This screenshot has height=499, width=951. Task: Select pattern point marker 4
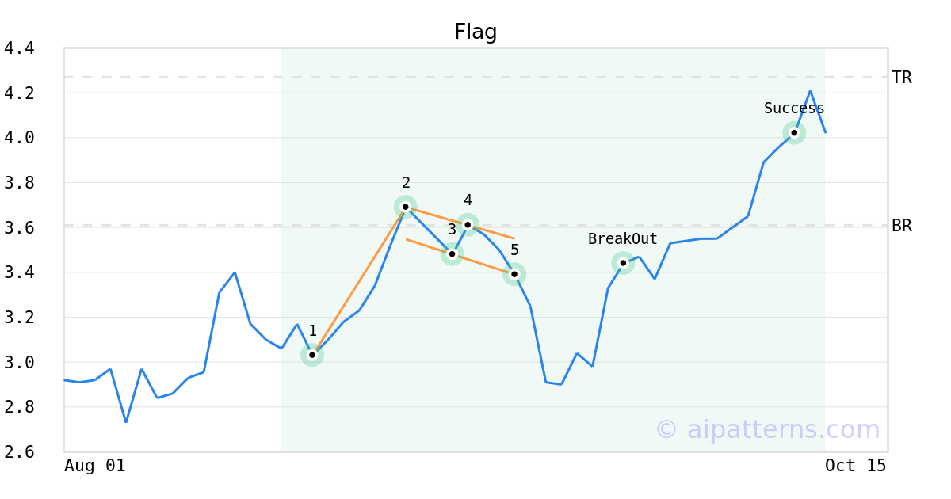(x=468, y=225)
